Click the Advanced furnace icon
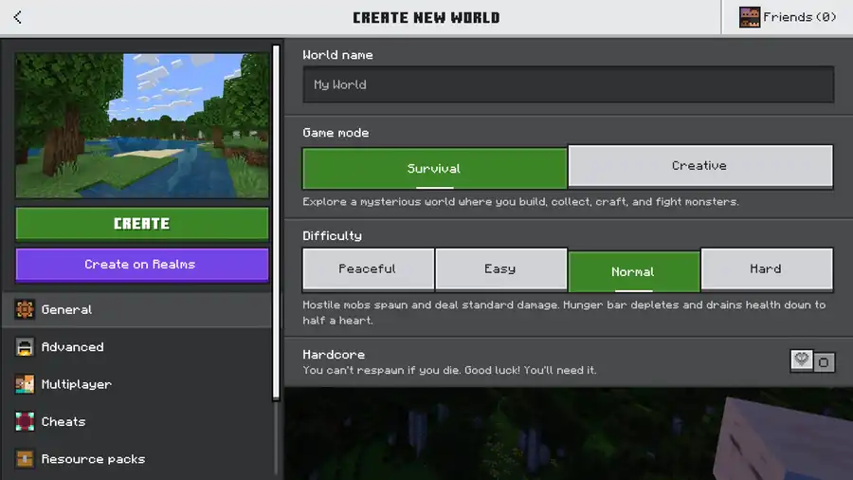Screen dimensions: 853x480 click(25, 347)
